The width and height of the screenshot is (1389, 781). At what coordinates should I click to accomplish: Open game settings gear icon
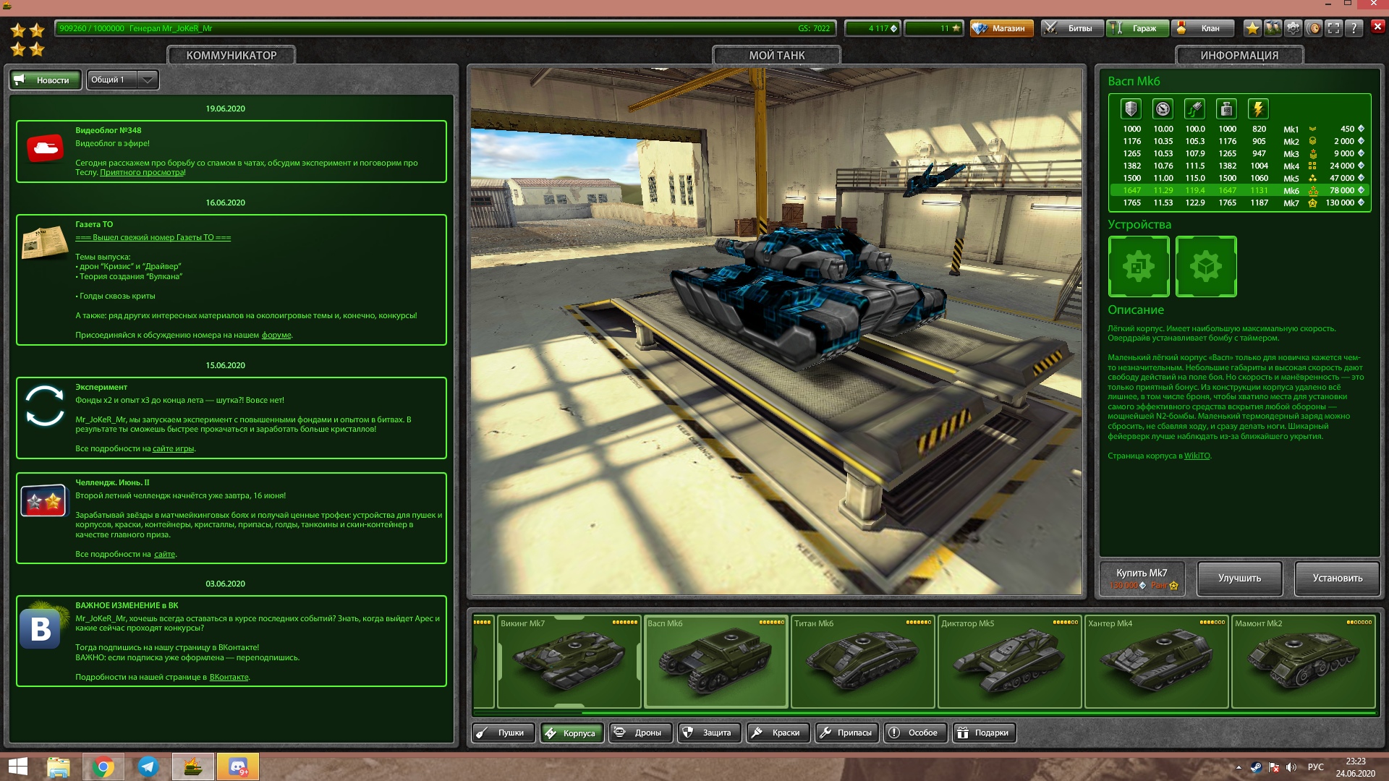pos(1293,28)
